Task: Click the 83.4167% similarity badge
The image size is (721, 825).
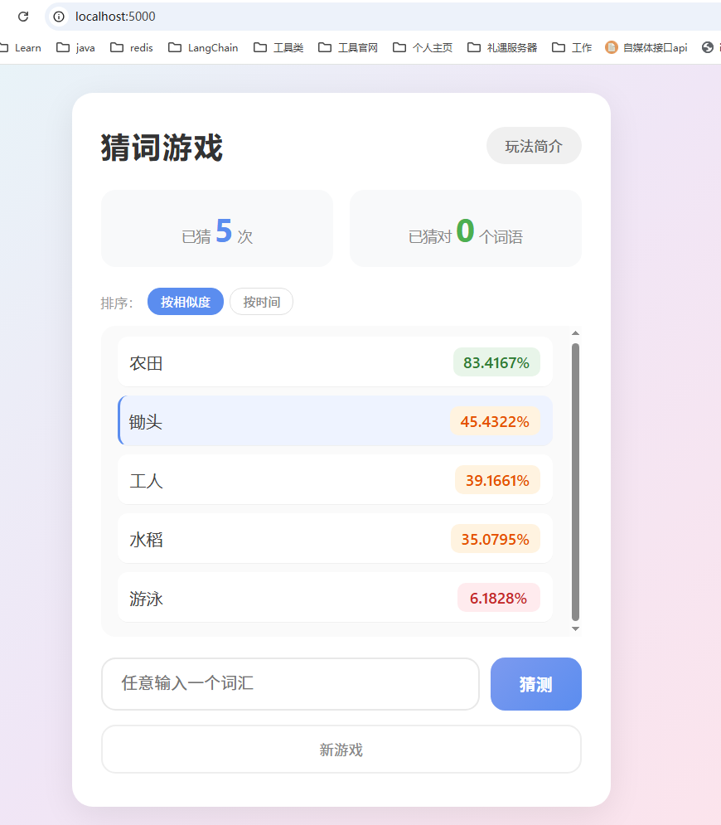Action: tap(496, 362)
